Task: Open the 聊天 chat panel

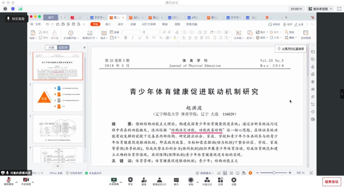Action: point(176,180)
